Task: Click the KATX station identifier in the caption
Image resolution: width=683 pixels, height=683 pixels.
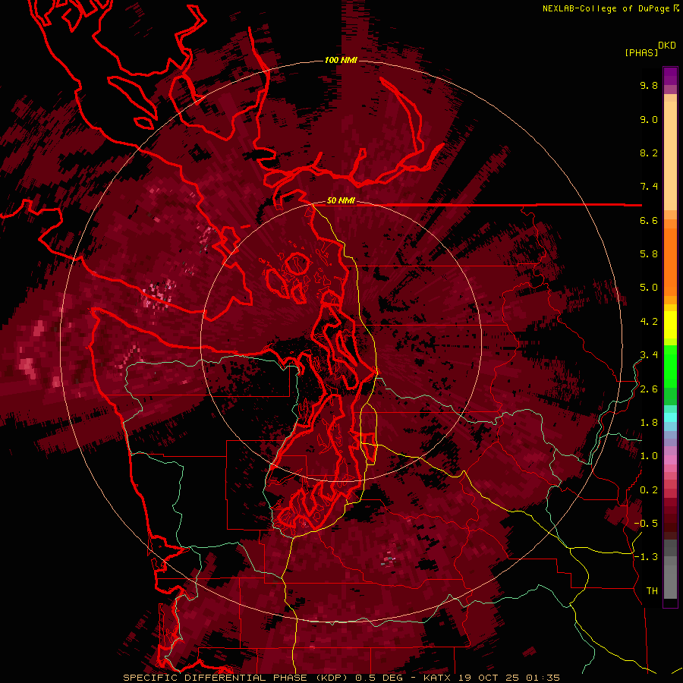Action: (437, 678)
